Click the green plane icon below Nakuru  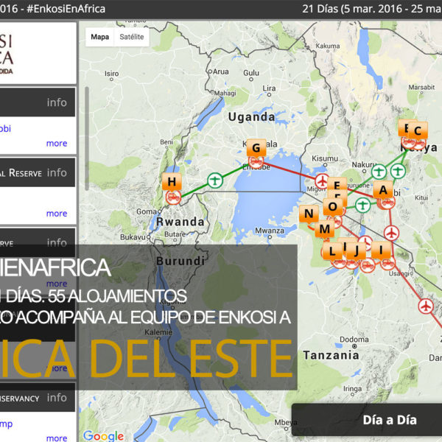379,172
